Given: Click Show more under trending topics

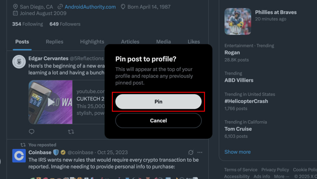Looking at the screenshot, I should pyautogui.click(x=237, y=152).
